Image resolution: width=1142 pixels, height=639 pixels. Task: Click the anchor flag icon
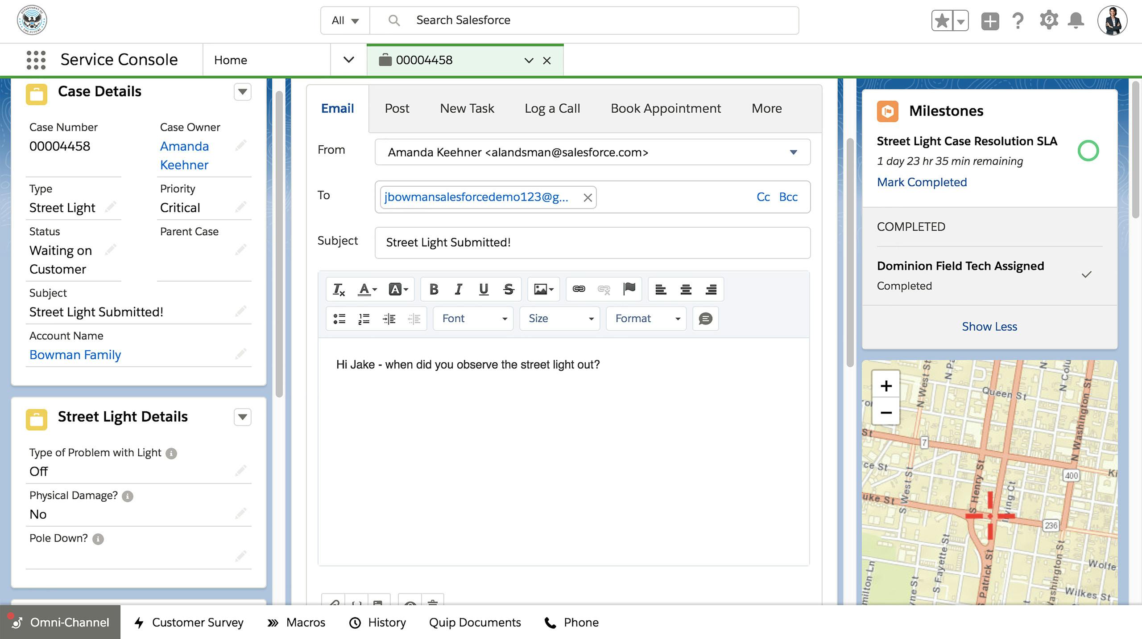point(629,289)
